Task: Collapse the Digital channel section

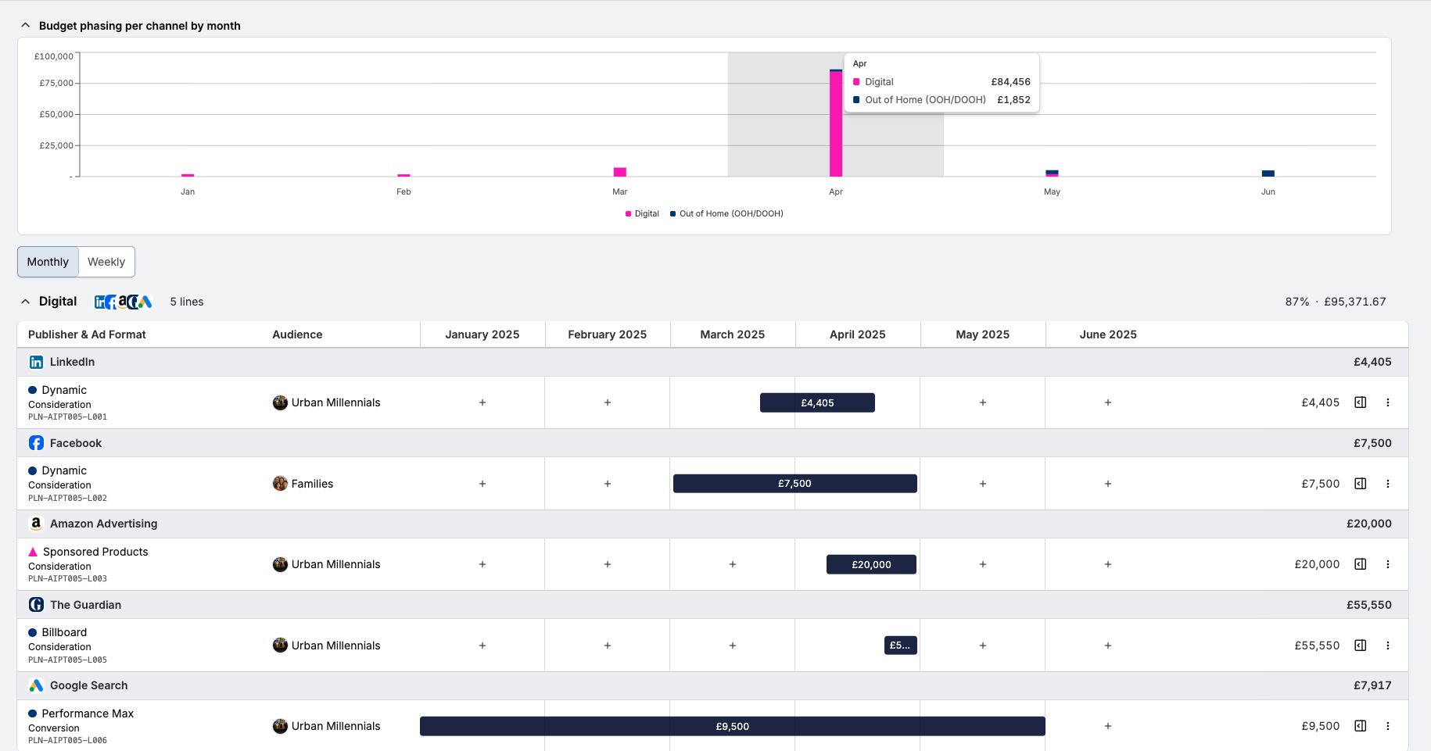Action: coord(24,301)
